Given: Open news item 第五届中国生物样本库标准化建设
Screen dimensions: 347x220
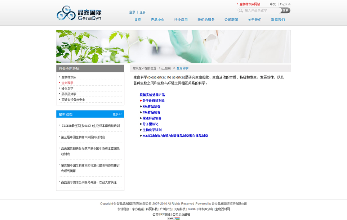Looking at the screenshot, I should (90, 168).
